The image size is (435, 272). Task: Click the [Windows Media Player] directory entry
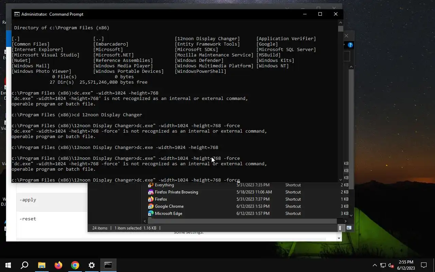(123, 66)
